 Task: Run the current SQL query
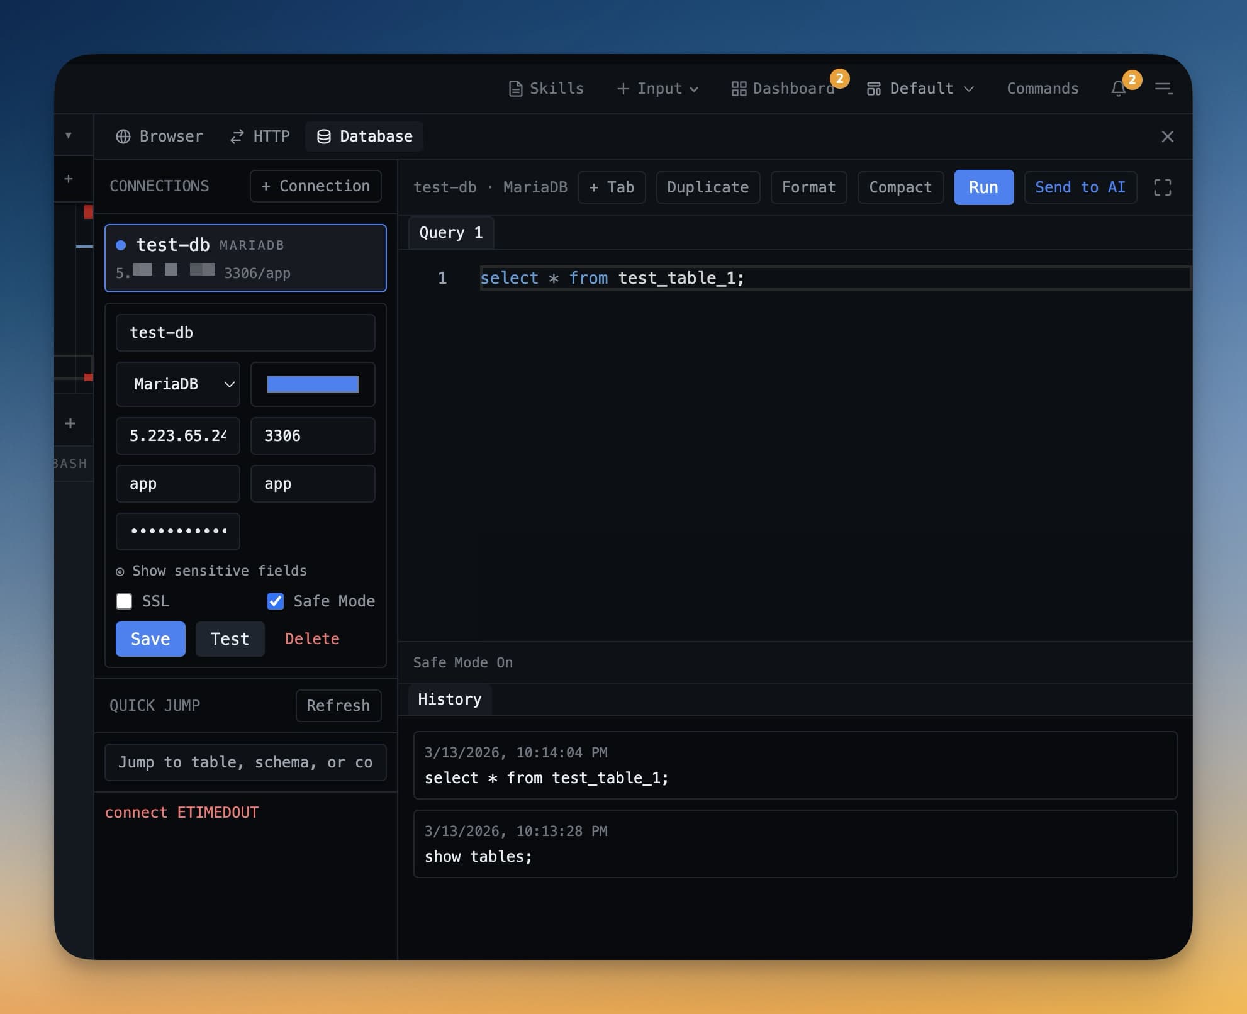(983, 187)
